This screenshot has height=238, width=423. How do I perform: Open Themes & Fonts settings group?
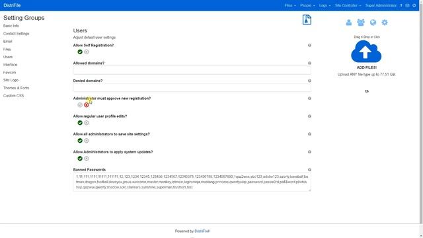point(16,88)
